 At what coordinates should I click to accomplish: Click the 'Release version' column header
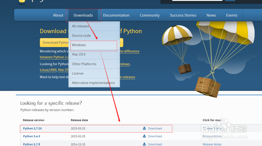34,120
